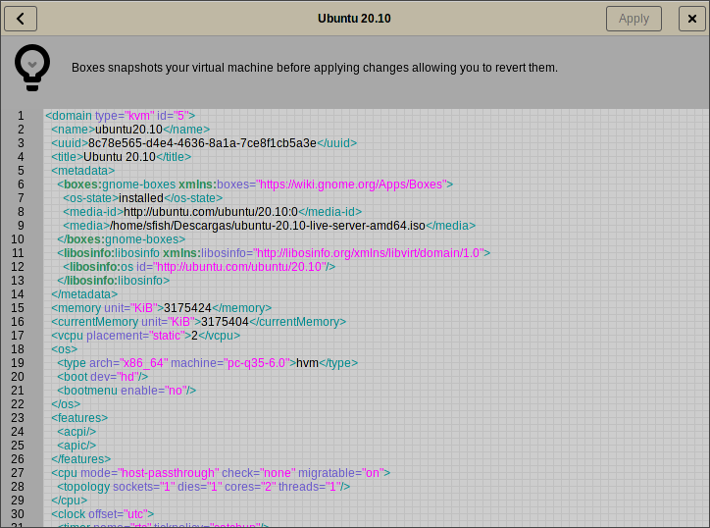Click the opening features tag
The image size is (710, 528).
point(79,418)
